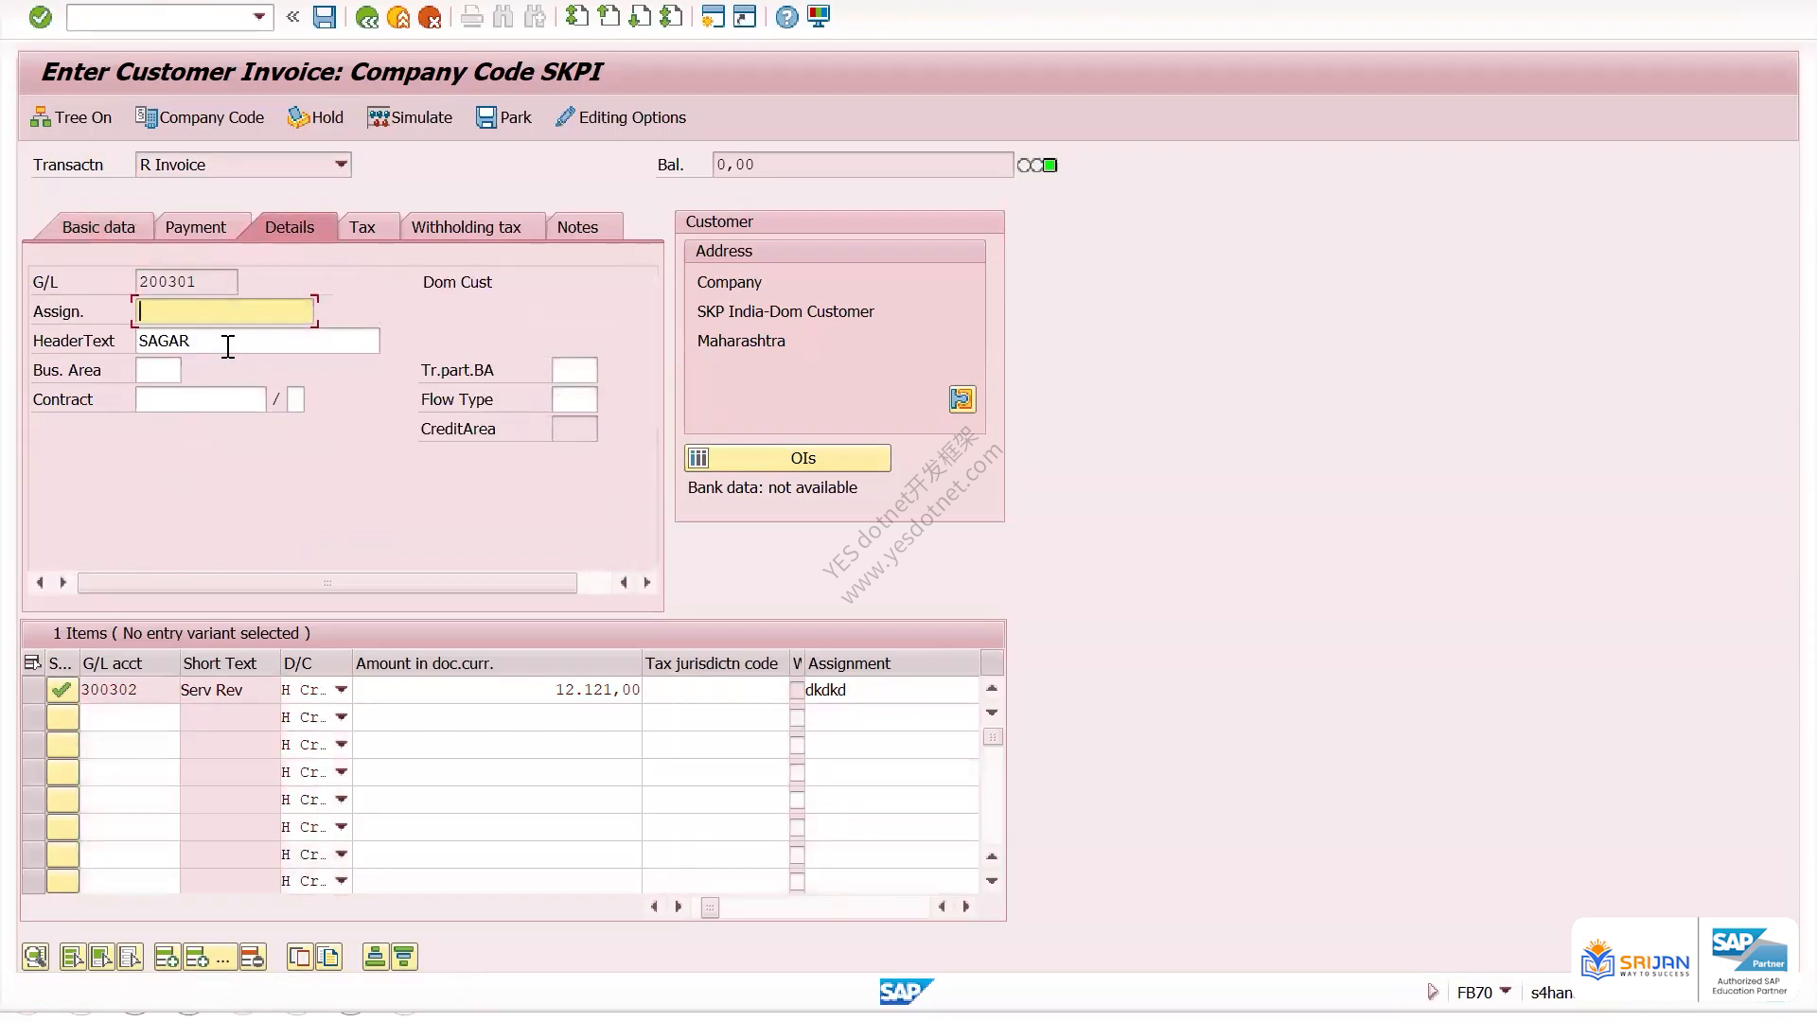This screenshot has height=1022, width=1817.
Task: Click the Simulate button
Action: (410, 117)
